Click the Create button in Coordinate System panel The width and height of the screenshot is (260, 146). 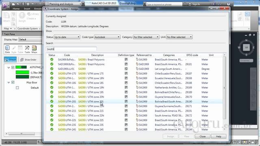31,18
